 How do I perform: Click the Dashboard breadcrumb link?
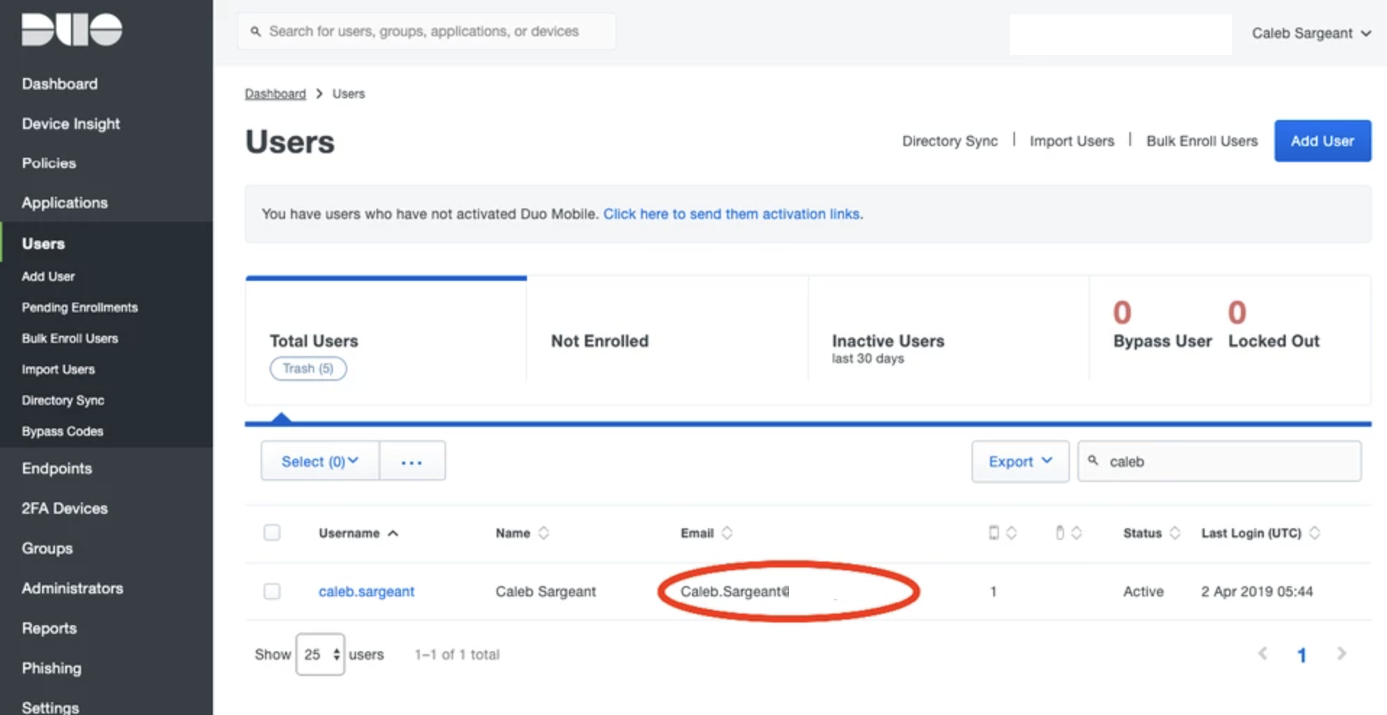pos(275,94)
